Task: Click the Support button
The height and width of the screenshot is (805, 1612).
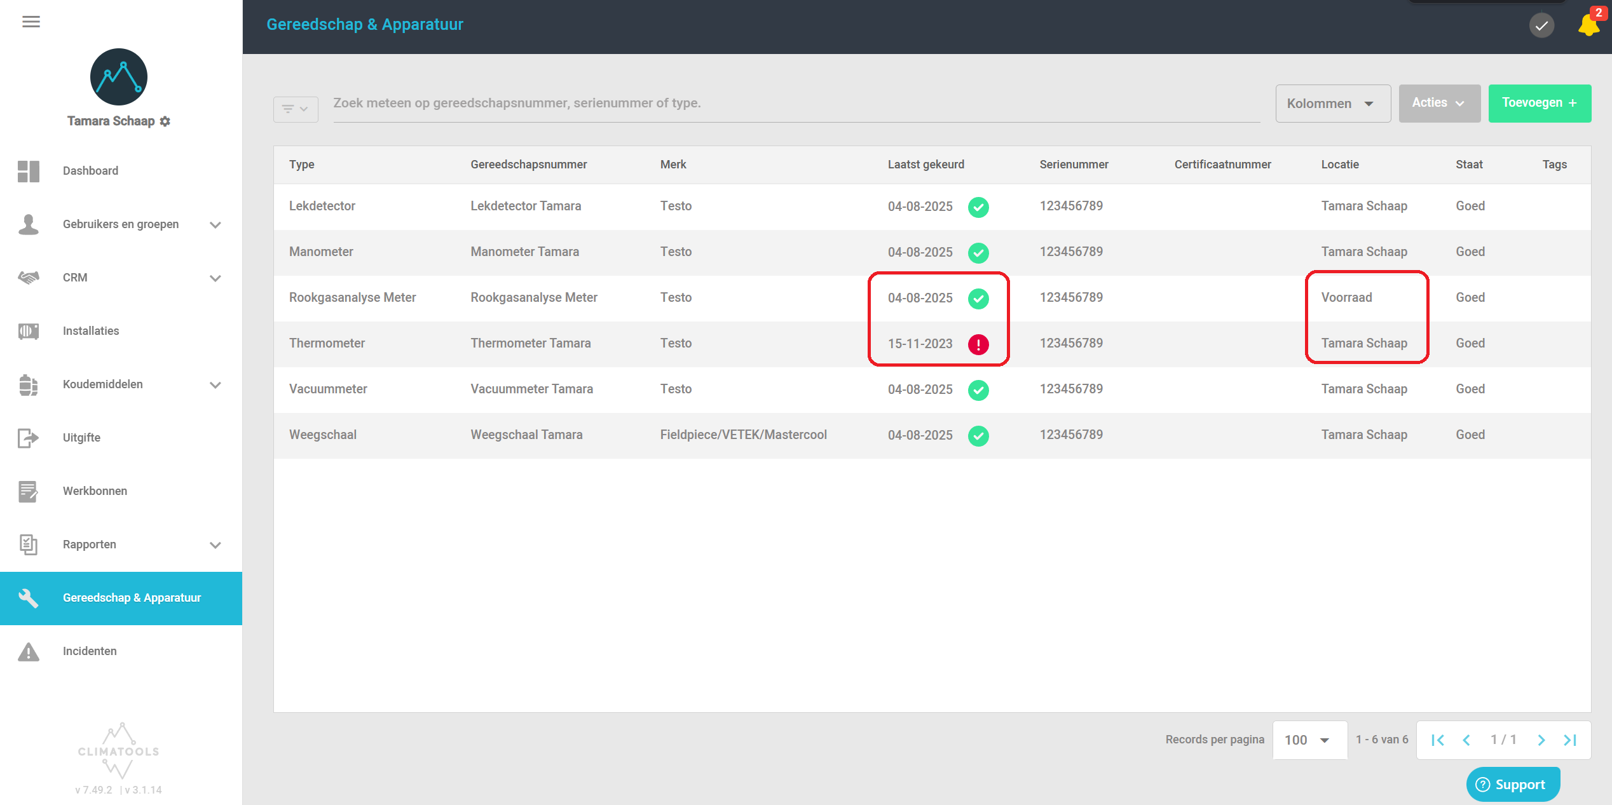Action: pos(1512,785)
